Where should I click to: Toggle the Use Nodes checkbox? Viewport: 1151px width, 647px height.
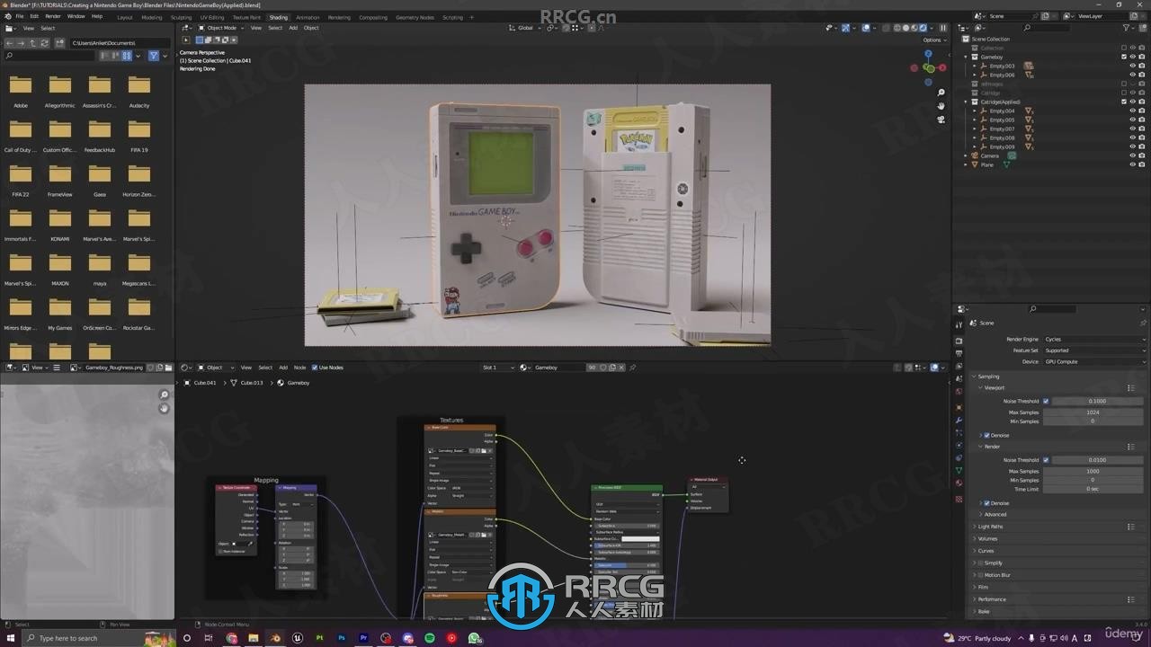(x=314, y=368)
